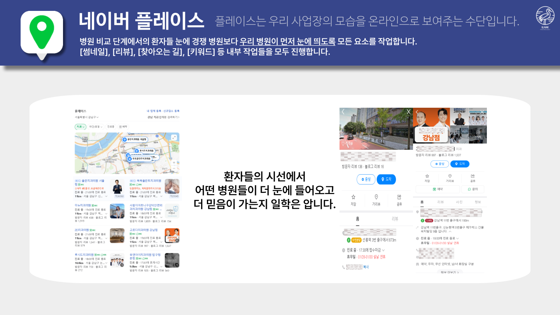
Task: Click the 문의 inquiry button
Action: [472, 189]
